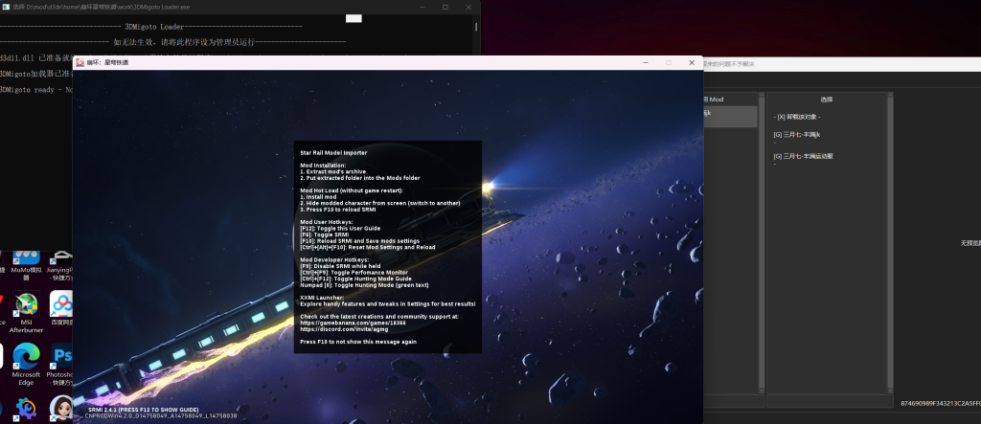Click the Numpad [0]: Toggle Hunting Mode line
Viewport: 981px width, 424px height.
364,285
